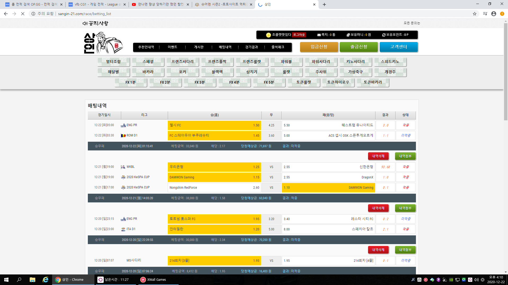Open the 경기결과 menu item
Viewport: 508px width, 285px height.
point(251,47)
